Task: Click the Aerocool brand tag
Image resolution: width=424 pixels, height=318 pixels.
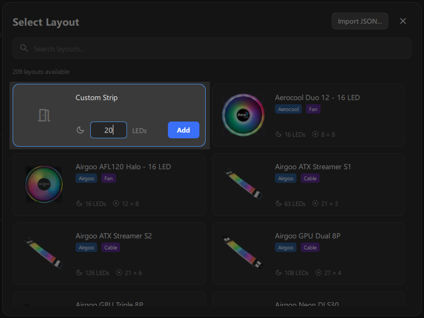Action: pos(288,109)
